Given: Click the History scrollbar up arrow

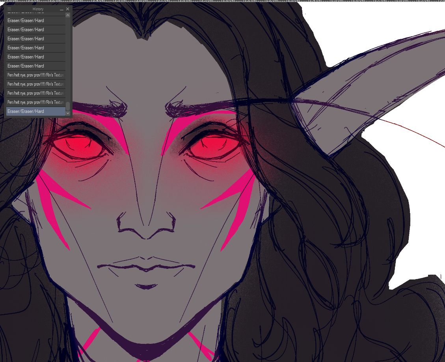Looking at the screenshot, I should (x=68, y=15).
